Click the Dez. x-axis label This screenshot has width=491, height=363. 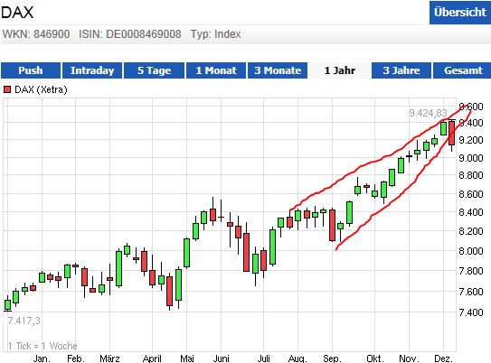pyautogui.click(x=443, y=358)
